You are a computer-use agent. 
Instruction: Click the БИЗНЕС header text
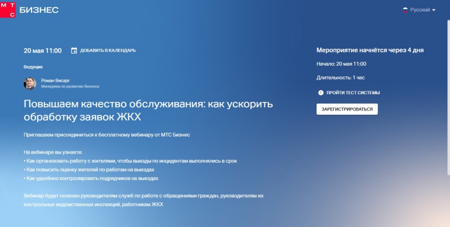(39, 10)
